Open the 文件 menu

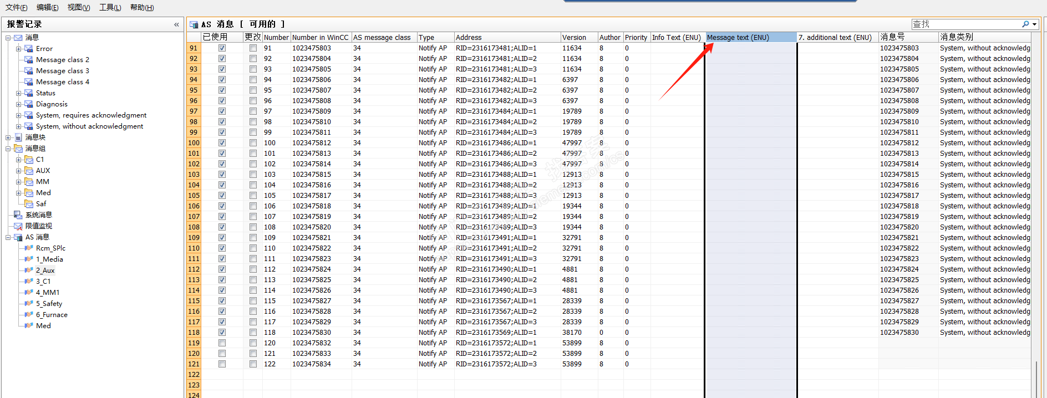16,7
